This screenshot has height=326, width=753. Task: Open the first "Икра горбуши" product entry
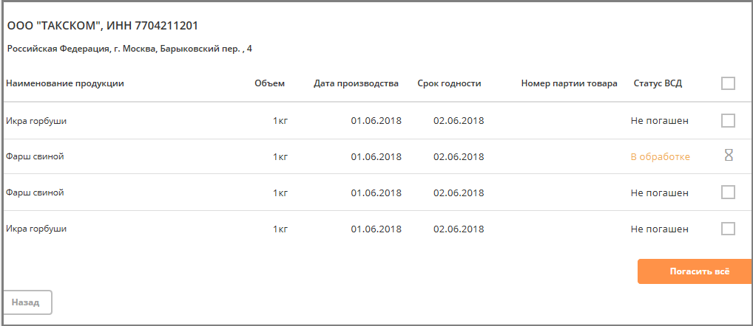36,121
